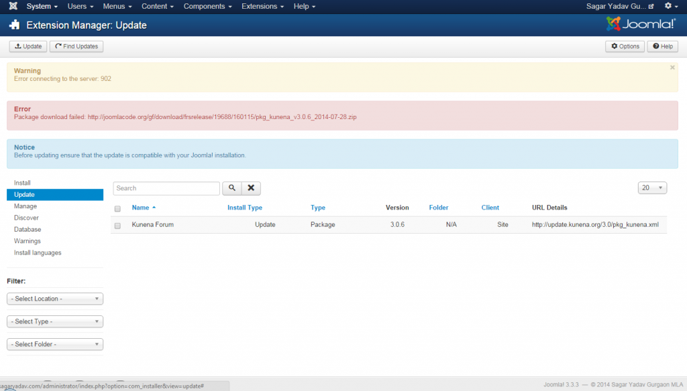This screenshot has width=687, height=391.
Task: Expand the Select Type filter dropdown
Action: 55,321
